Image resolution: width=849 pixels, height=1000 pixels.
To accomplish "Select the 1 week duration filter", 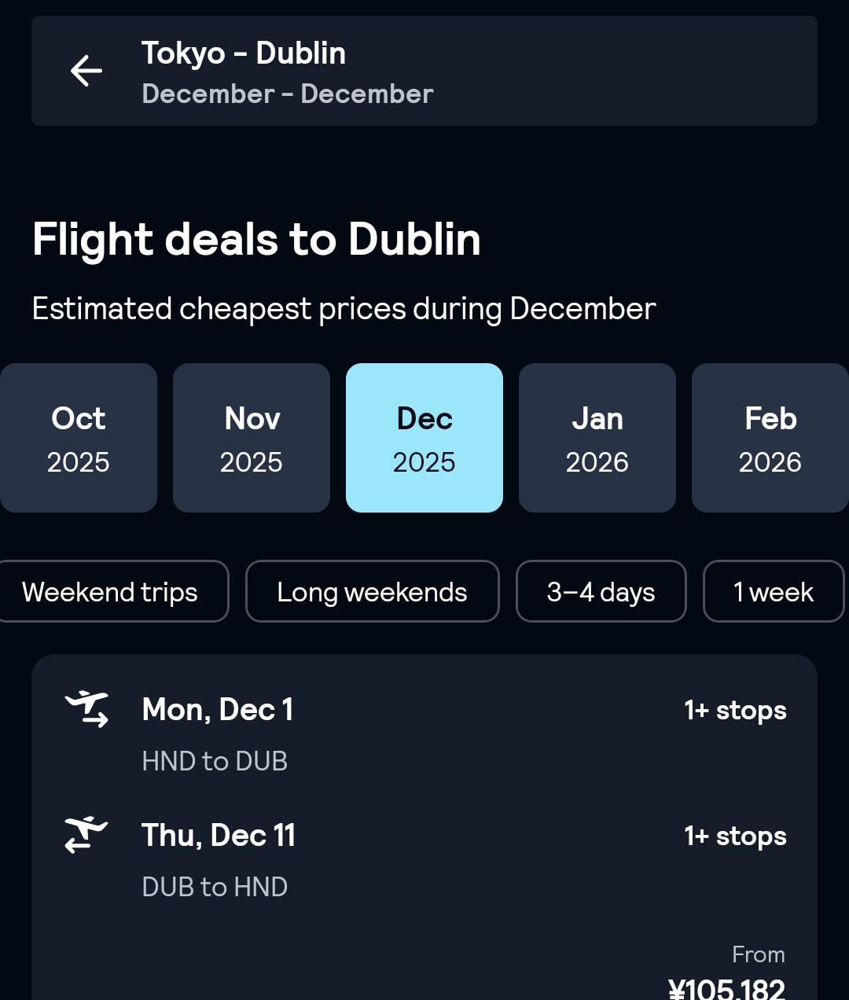I will (774, 592).
